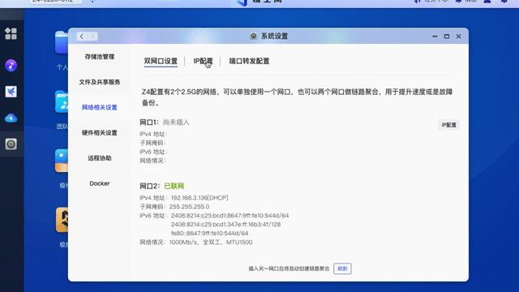Click the 刷新 refresh button
519x292 pixels.
pos(342,268)
